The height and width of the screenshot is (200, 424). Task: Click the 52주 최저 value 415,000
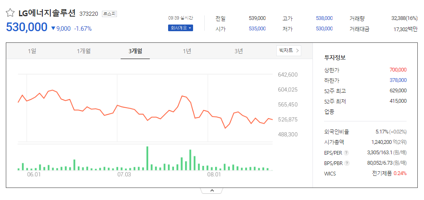pyautogui.click(x=398, y=101)
